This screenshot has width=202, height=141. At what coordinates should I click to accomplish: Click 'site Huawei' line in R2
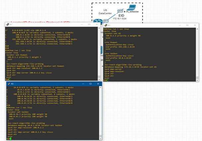coord(111,42)
